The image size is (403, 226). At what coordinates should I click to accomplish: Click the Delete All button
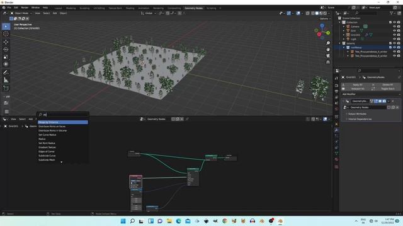(x=386, y=85)
